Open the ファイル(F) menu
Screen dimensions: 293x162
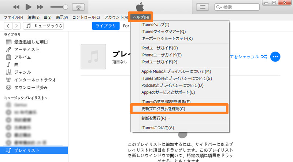click(x=14, y=17)
